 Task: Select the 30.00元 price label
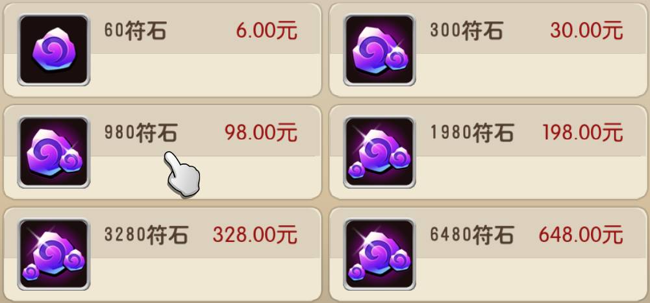(586, 30)
